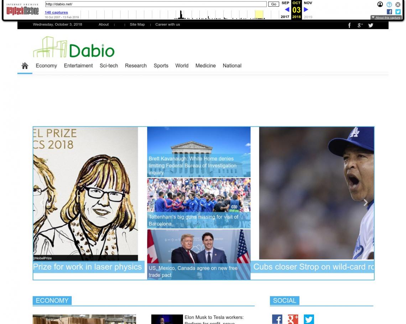
Task: Click the date Wednesday, October 3, 2018
Action: [57, 24]
